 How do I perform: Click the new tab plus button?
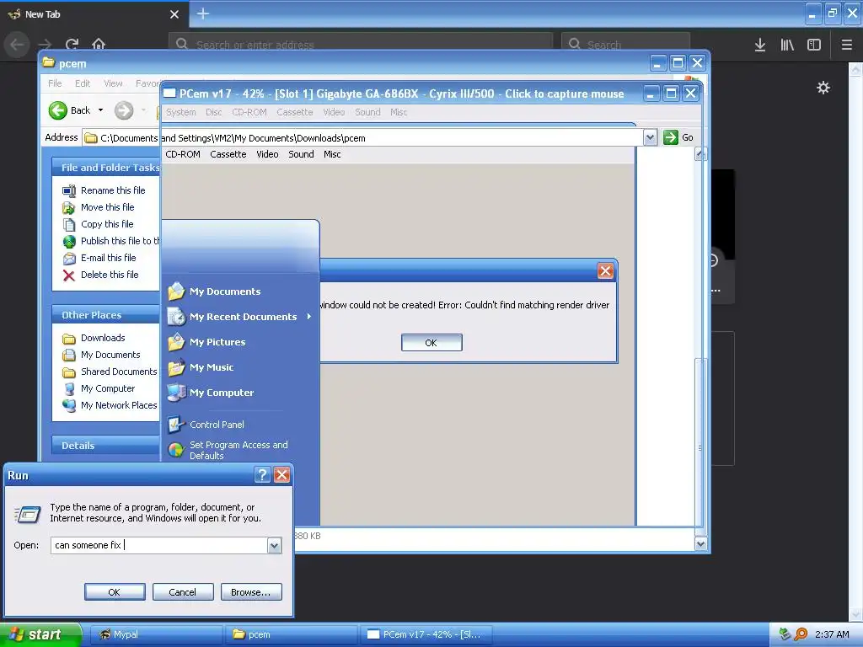pos(202,13)
